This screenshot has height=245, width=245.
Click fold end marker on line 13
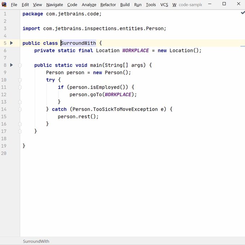click(x=20, y=102)
